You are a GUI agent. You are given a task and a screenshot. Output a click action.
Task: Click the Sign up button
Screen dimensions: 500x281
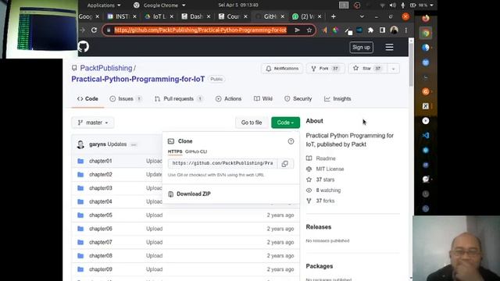pyautogui.click(x=361, y=47)
